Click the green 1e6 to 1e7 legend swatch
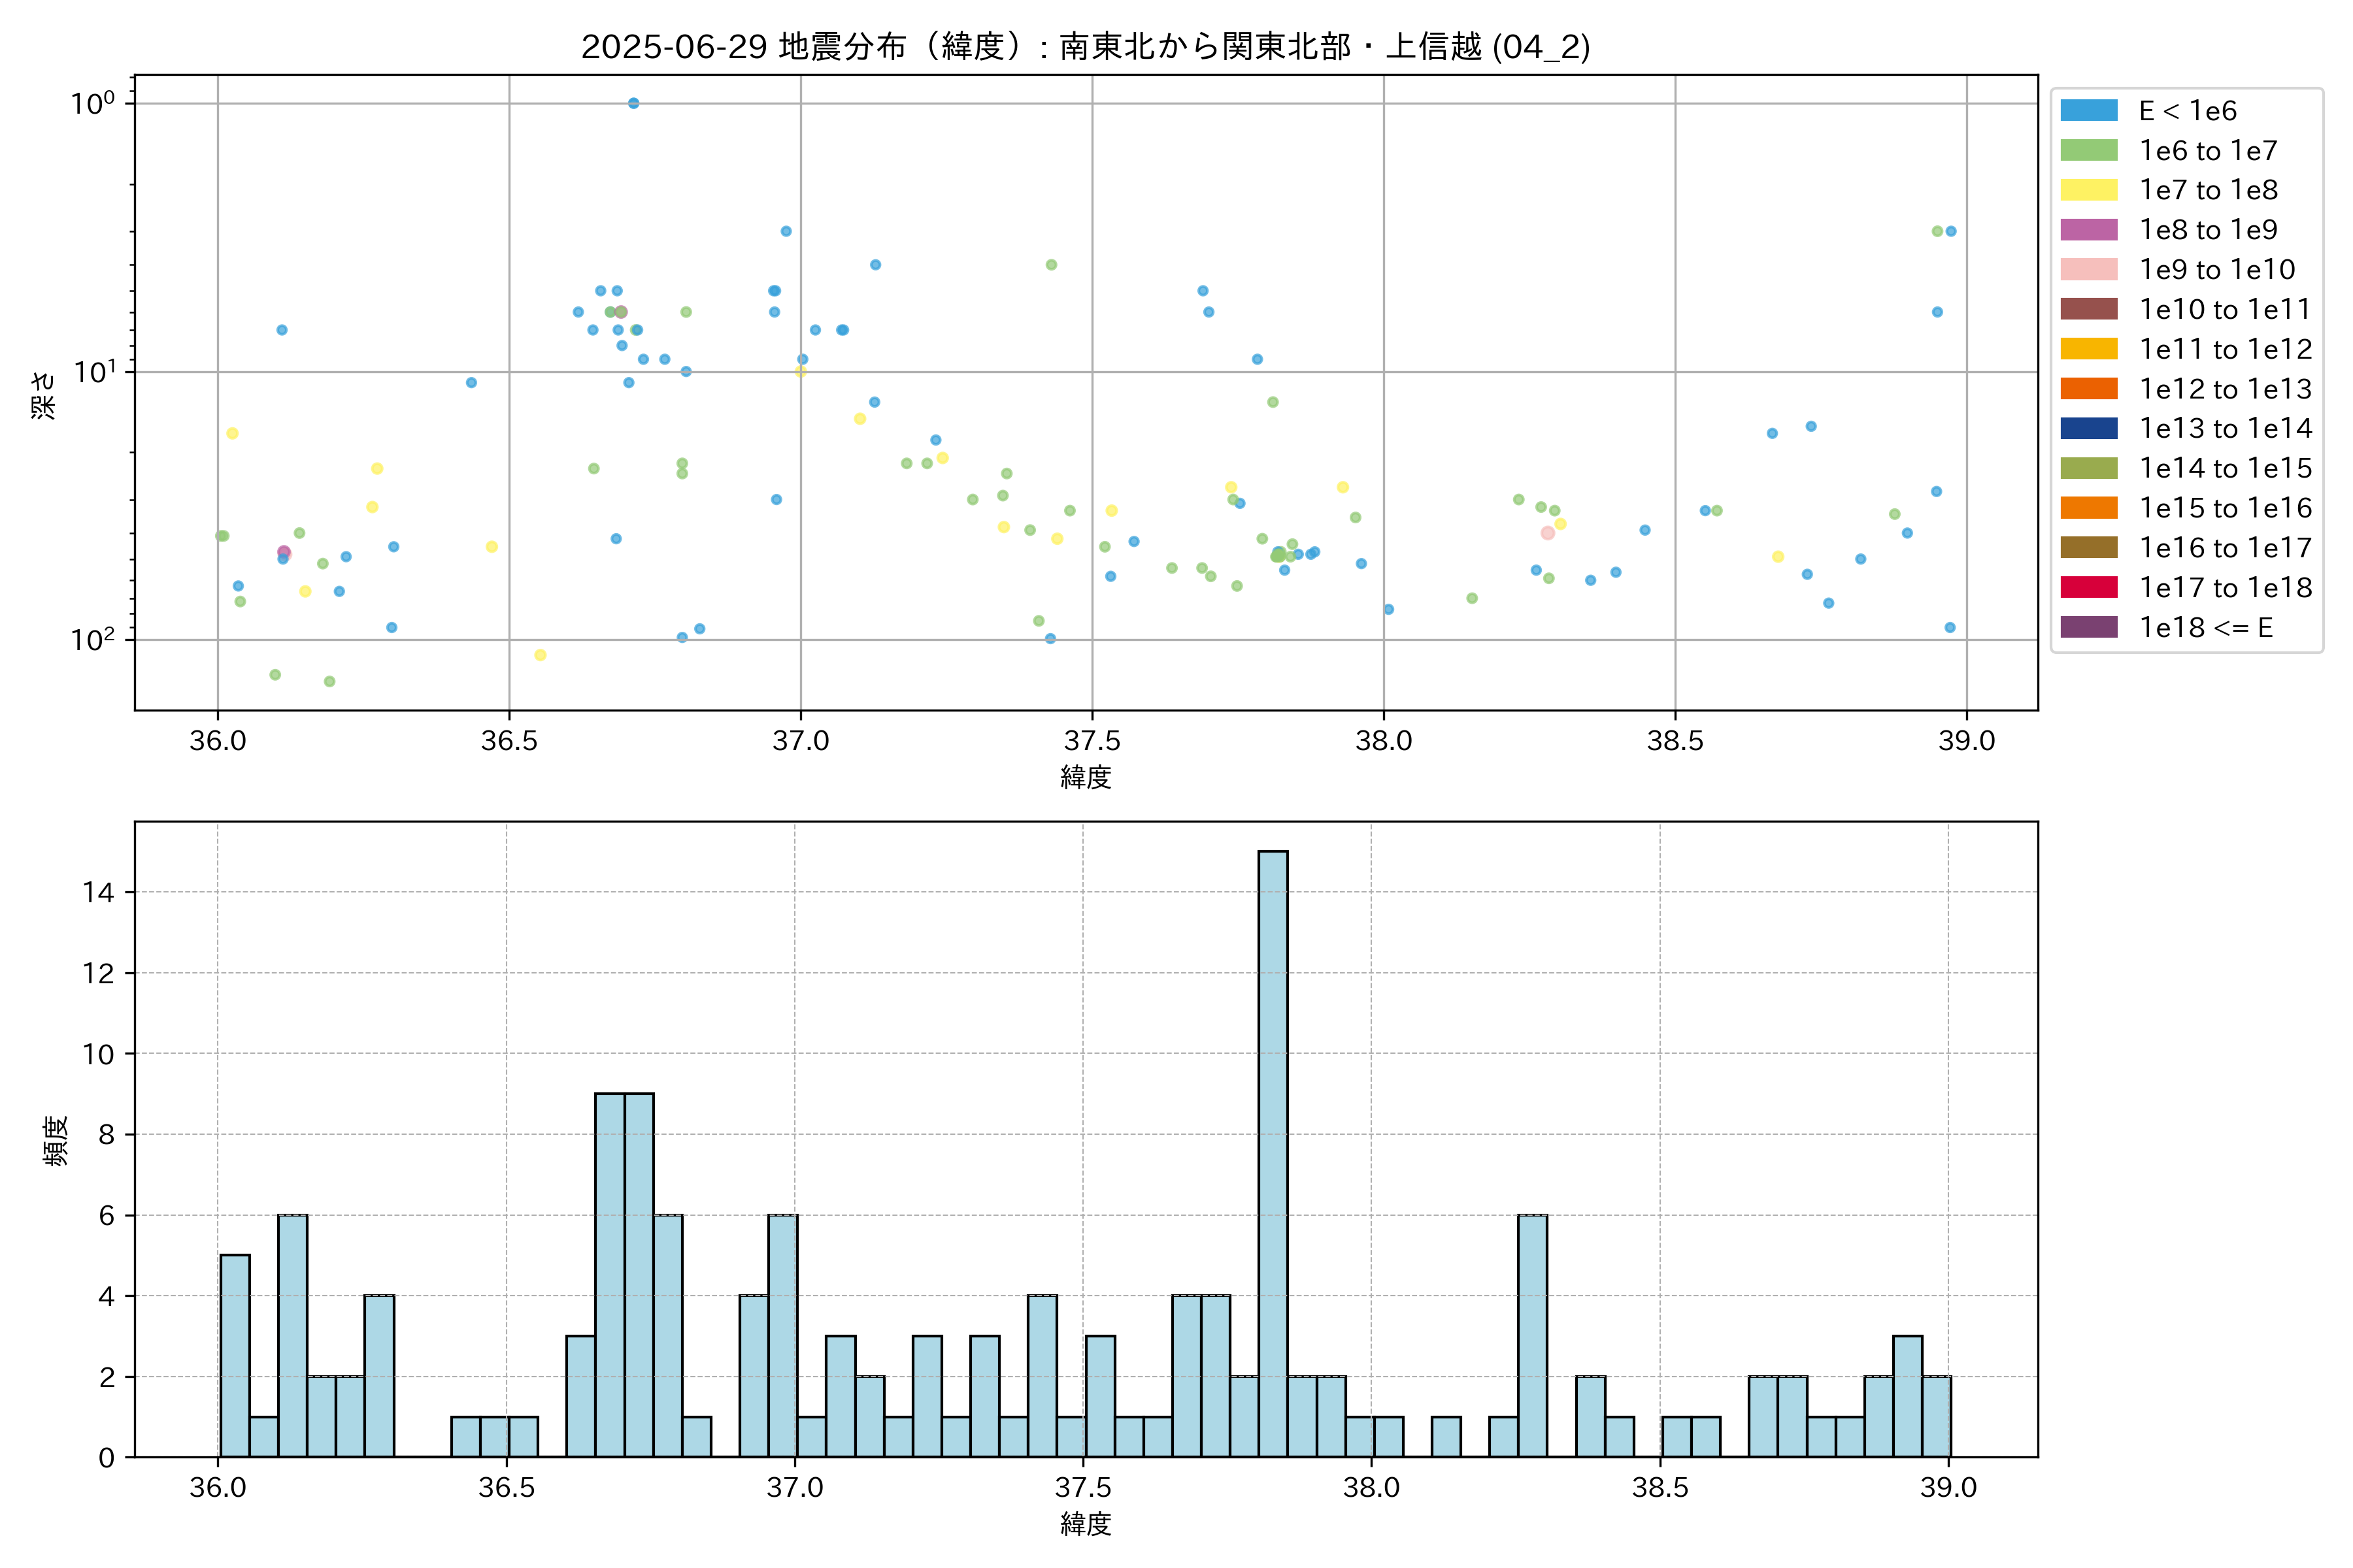The height and width of the screenshot is (1568, 2353). pos(2088,150)
